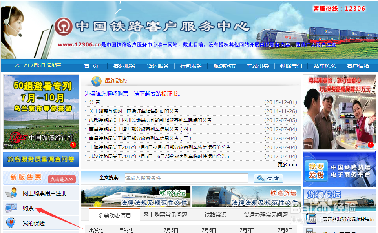378x233 pixels.
Task: Open the 货运服务 navigation menu
Action: click(x=157, y=66)
